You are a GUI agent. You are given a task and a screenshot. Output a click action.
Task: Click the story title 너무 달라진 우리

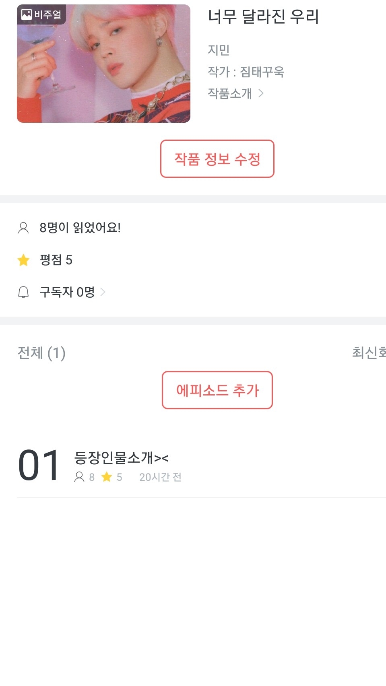[x=263, y=17]
